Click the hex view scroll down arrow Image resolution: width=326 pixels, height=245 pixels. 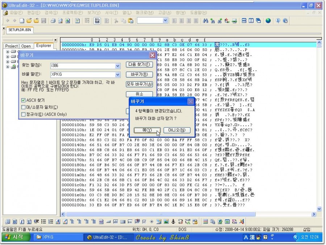click(319, 209)
